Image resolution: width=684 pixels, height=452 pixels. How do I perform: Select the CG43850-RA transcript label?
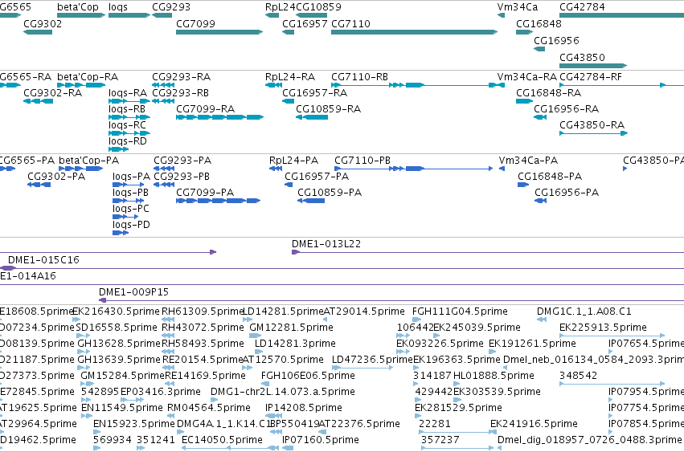[x=592, y=125]
